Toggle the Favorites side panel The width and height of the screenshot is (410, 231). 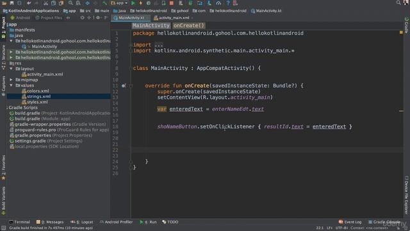tap(3, 167)
